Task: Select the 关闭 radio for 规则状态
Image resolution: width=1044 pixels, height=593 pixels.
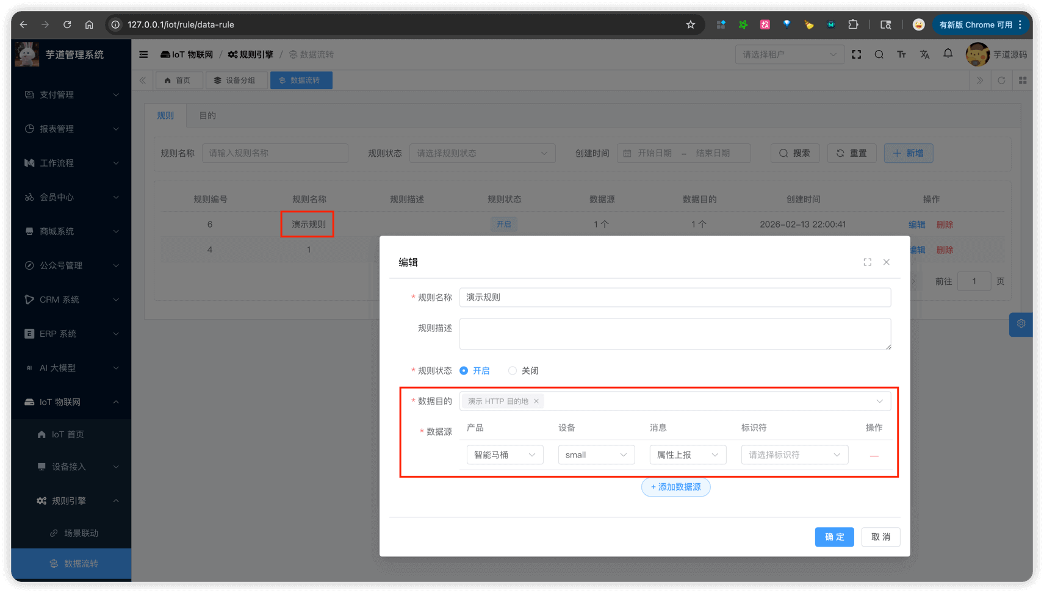Action: point(513,370)
